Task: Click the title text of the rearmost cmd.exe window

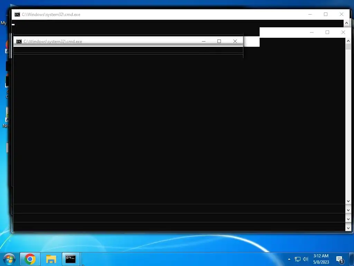Action: tap(51, 15)
